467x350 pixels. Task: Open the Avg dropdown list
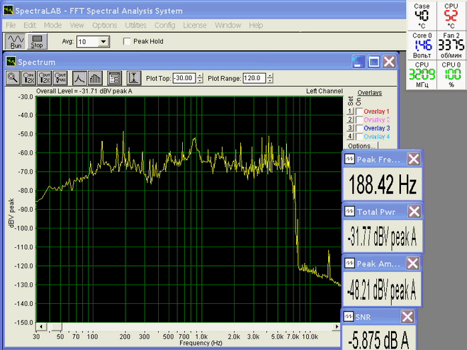click(x=103, y=41)
